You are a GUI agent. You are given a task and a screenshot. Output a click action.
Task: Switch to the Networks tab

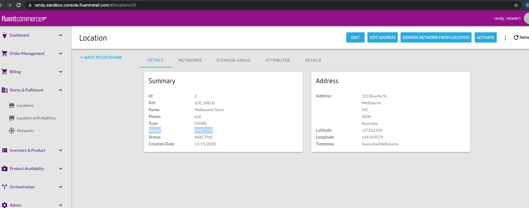tap(190, 60)
